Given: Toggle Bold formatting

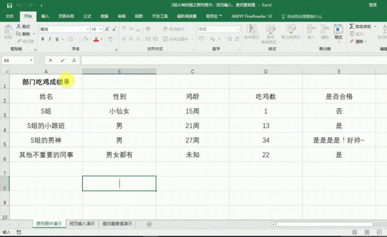Looking at the screenshot, I should tap(43, 39).
